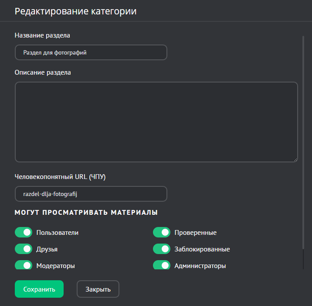This screenshot has width=312, height=306.
Task: Click the Сохранить button
Action: (39, 289)
